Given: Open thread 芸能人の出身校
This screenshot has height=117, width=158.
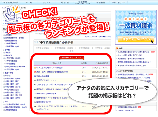Looking at the screenshot, I should [43, 76].
